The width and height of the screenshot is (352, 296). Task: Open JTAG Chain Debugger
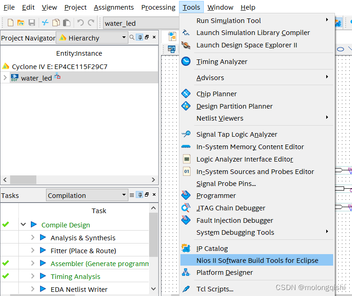click(257, 208)
